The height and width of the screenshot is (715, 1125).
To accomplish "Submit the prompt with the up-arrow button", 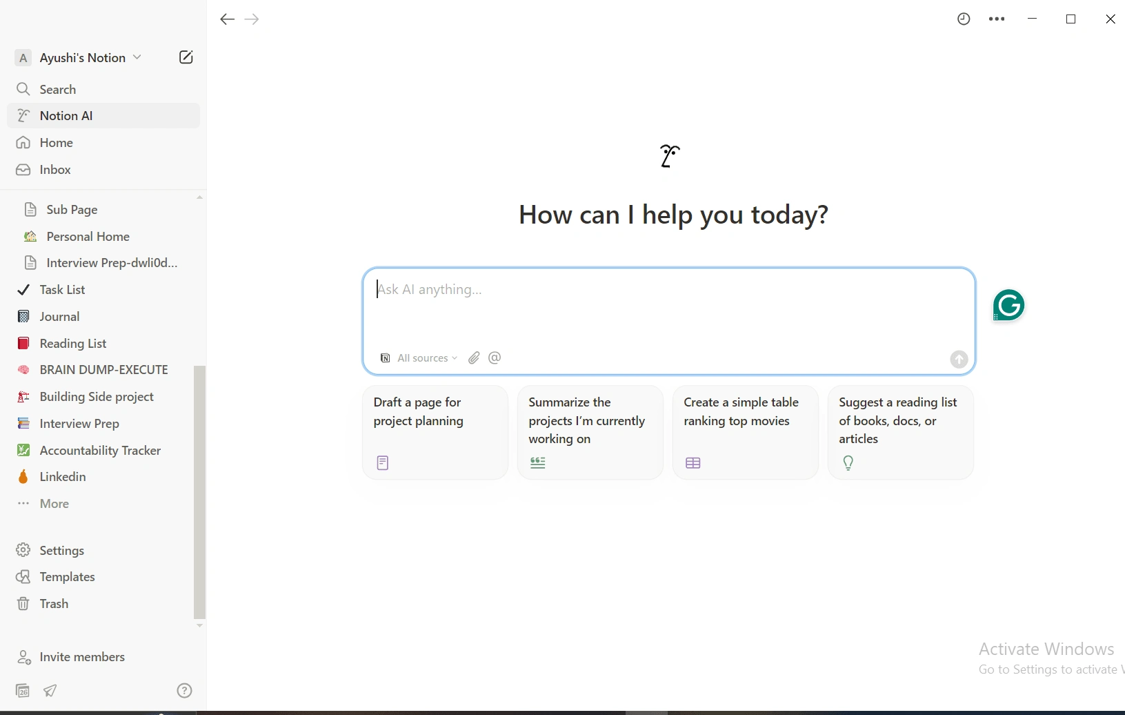I will (x=959, y=359).
